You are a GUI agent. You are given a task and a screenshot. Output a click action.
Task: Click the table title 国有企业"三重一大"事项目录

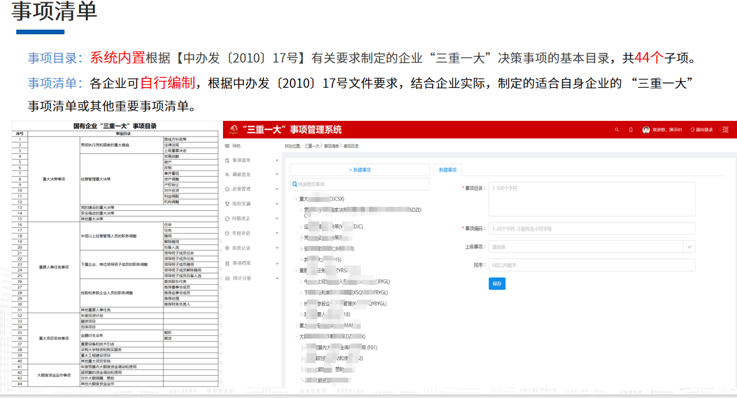(114, 126)
